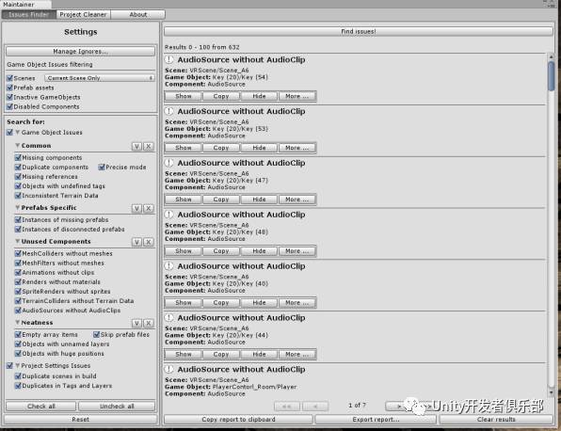This screenshot has height=431, width=561.
Task: Open the About tab
Action: pos(138,14)
